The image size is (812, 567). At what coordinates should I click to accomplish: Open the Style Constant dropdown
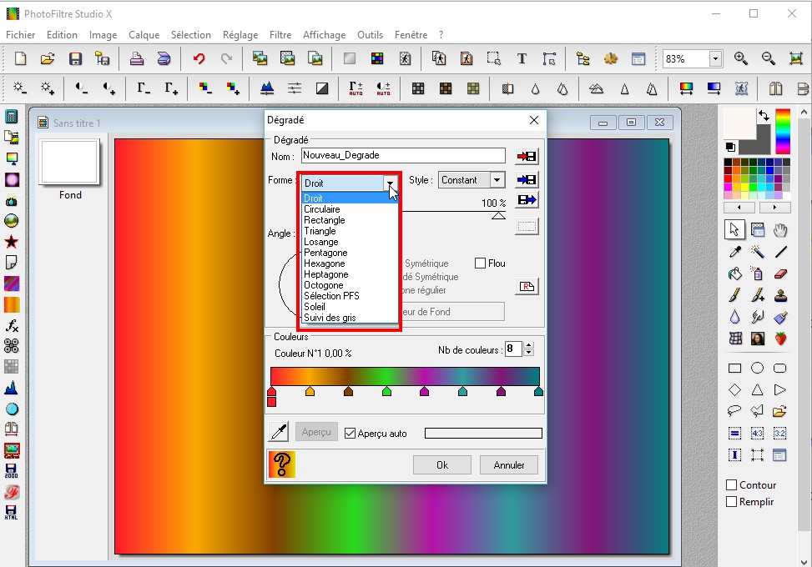coord(497,180)
